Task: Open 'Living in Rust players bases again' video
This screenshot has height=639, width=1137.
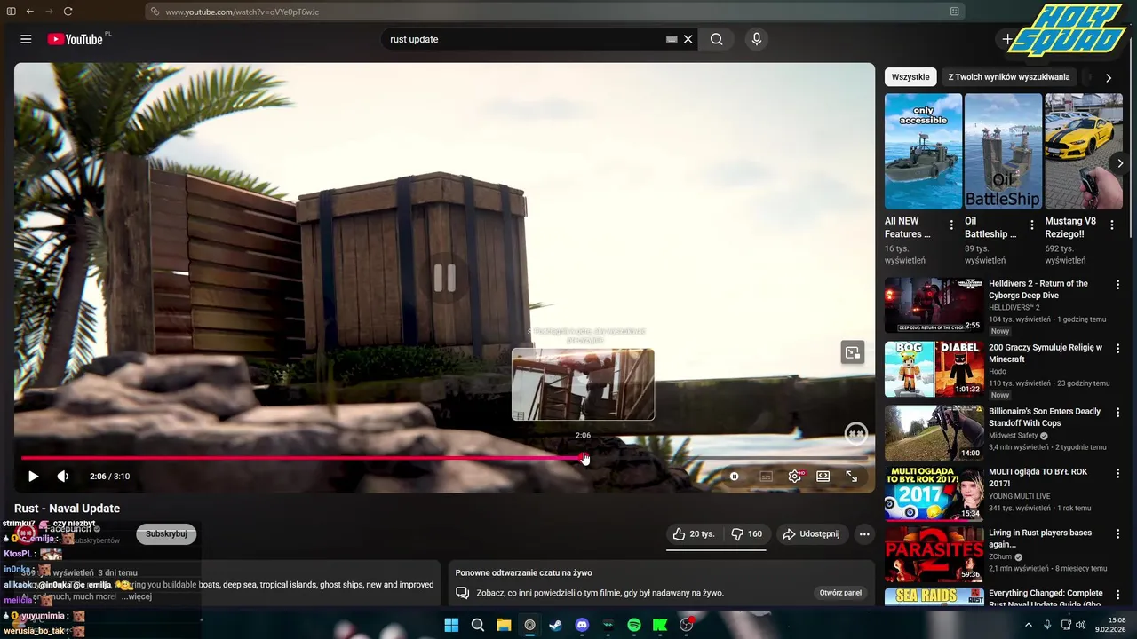Action: [1040, 539]
